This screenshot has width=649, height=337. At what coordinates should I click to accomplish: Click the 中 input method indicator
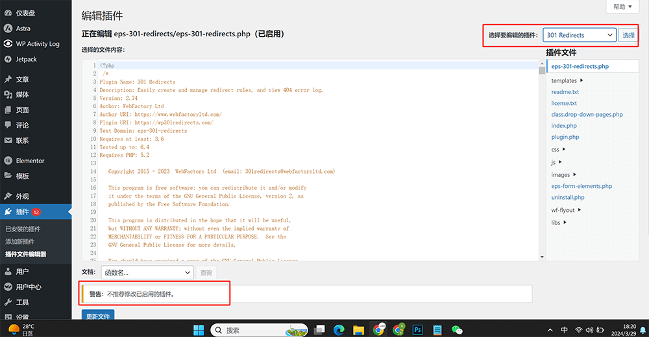[564, 330]
